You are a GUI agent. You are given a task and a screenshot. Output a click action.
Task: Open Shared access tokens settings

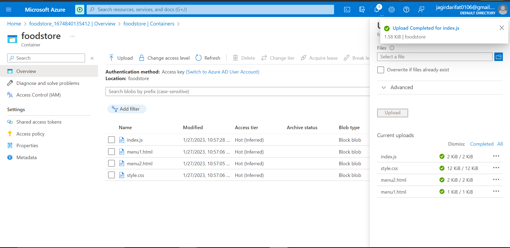pos(39,122)
